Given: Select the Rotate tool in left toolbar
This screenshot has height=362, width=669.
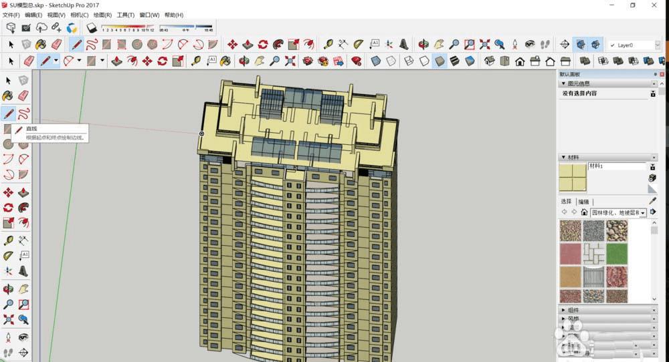Looking at the screenshot, I should click(8, 208).
